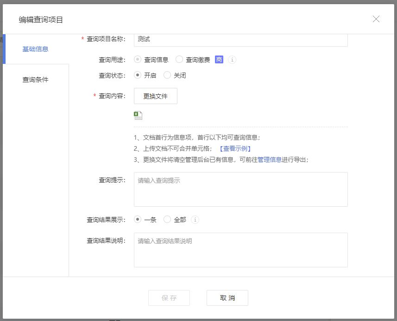This screenshot has width=397, height=321.
Task: Click the 查询项目名称 field containing 测试
Action: click(x=240, y=39)
